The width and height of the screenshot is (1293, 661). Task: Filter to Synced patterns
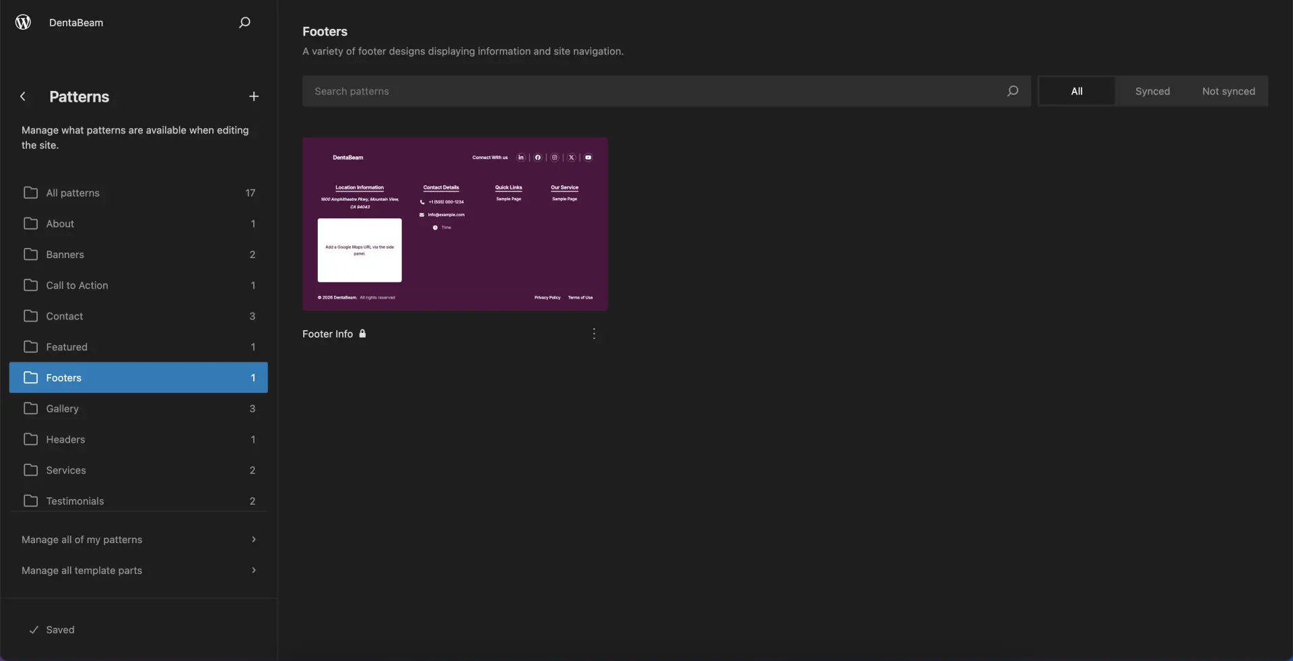(1152, 91)
